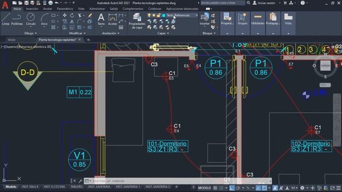
Task: Click the layer color cyan swatch
Action: tap(164, 15)
